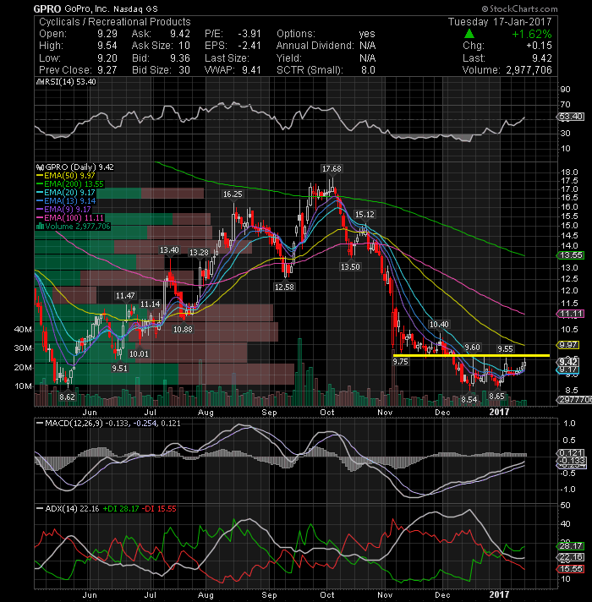Click the 8.65 low price label
Screen dimensions: 592x602
click(496, 396)
